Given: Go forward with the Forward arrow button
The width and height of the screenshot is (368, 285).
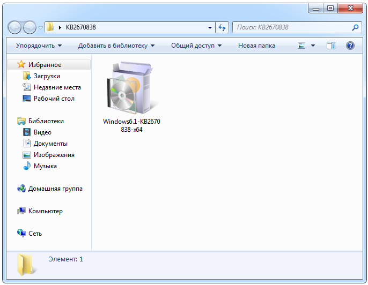Looking at the screenshot, I should 30,27.
